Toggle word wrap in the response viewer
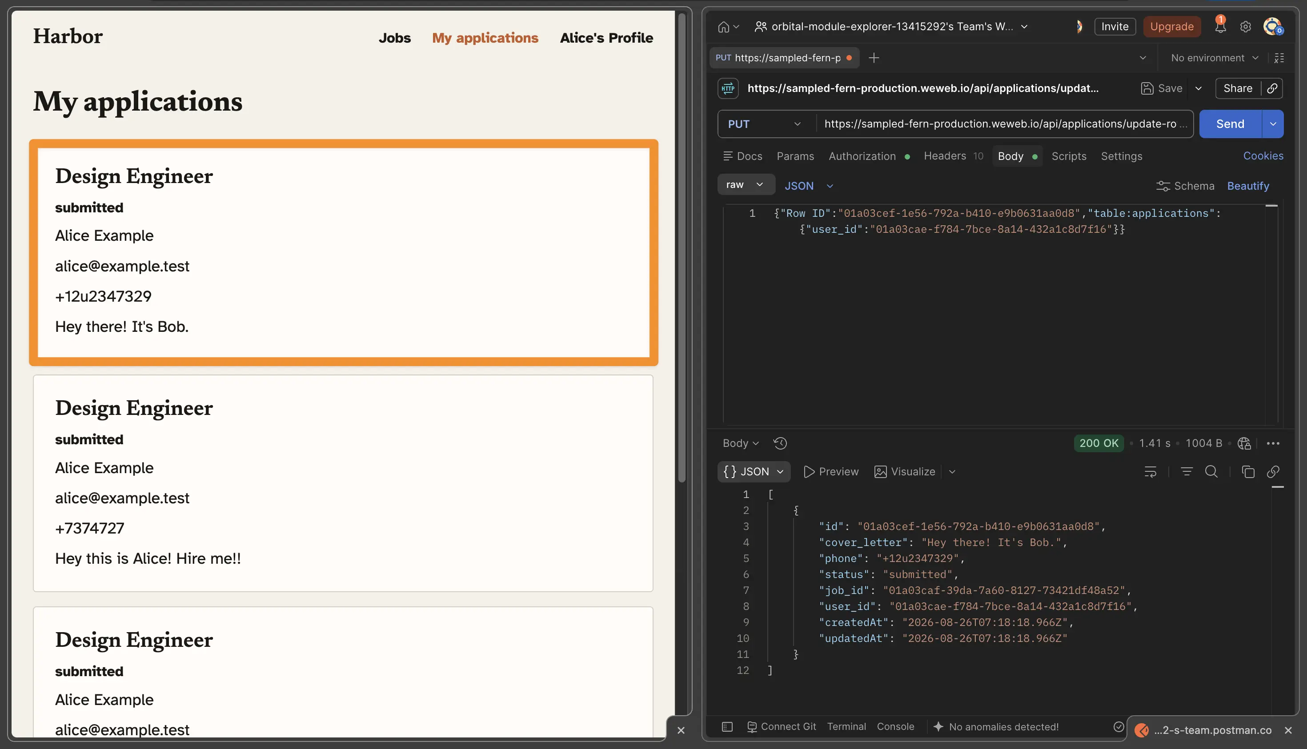1307x749 pixels. (1151, 472)
